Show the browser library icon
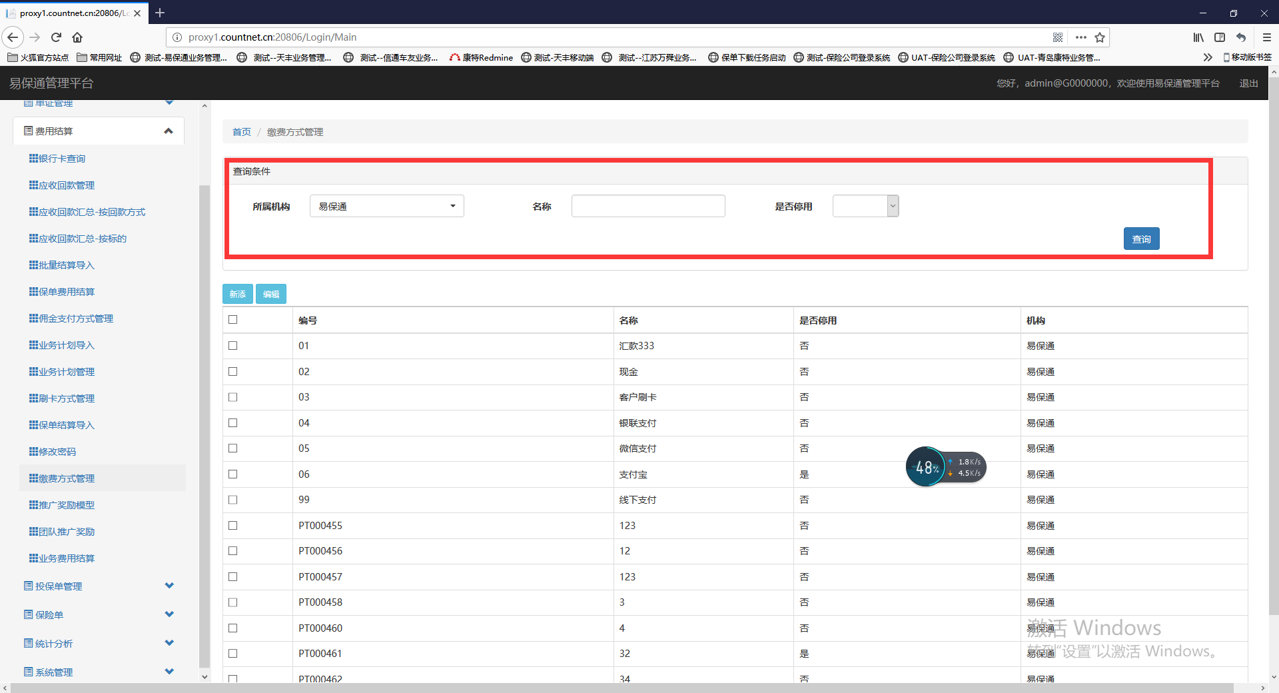 pos(1198,37)
